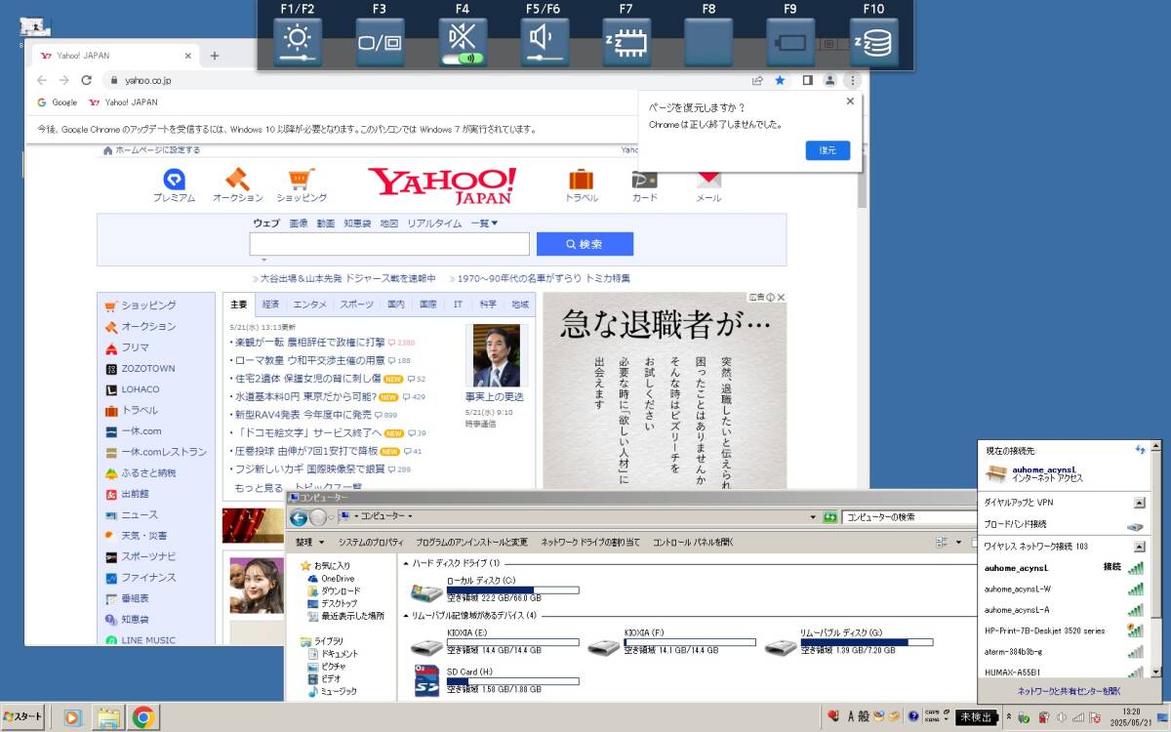Viewport: 1171px width, 732px height.
Task: Open the Chrome profile icon
Action: pyautogui.click(x=829, y=80)
